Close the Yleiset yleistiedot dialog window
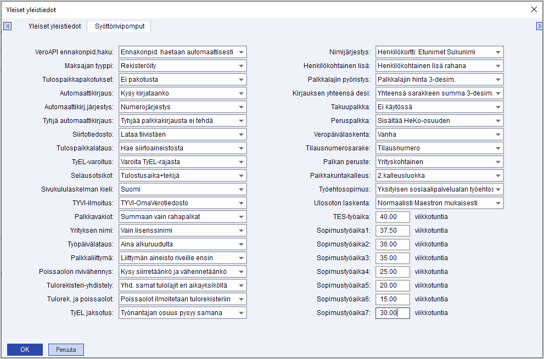The height and width of the screenshot is (359, 544). [x=534, y=9]
